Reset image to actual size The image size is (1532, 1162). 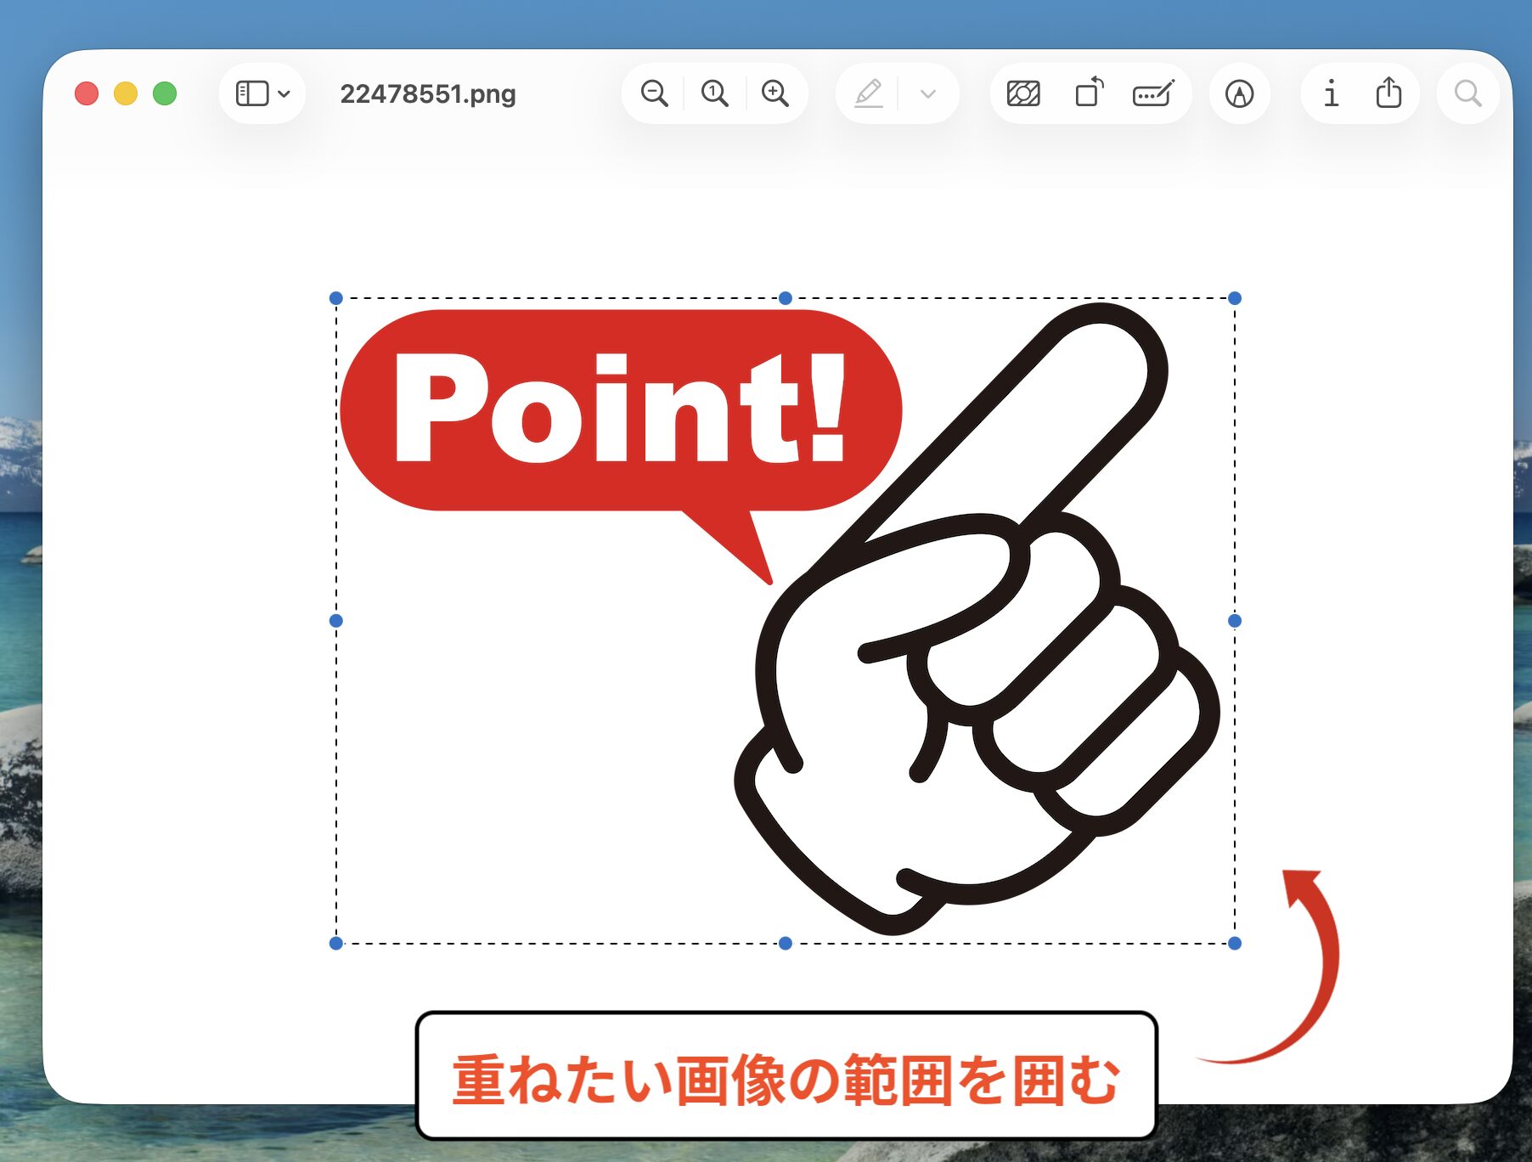[714, 93]
